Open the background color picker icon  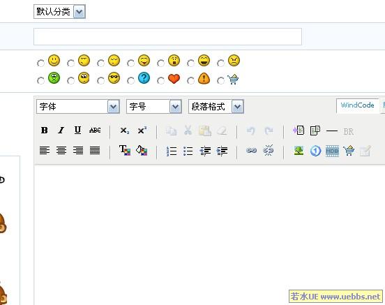coord(142,151)
